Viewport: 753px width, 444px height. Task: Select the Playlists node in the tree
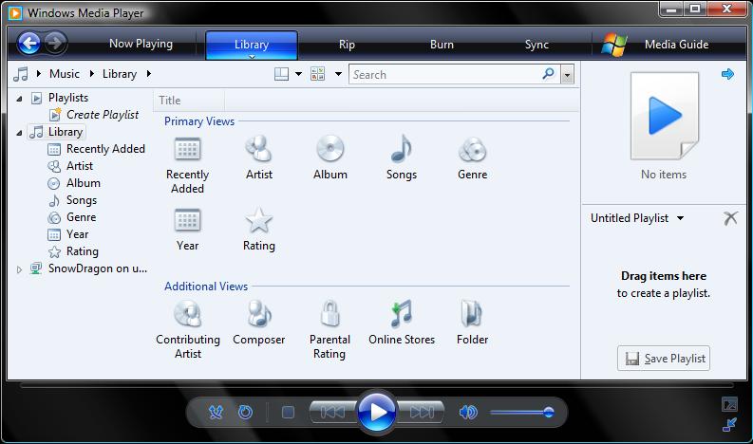point(68,98)
